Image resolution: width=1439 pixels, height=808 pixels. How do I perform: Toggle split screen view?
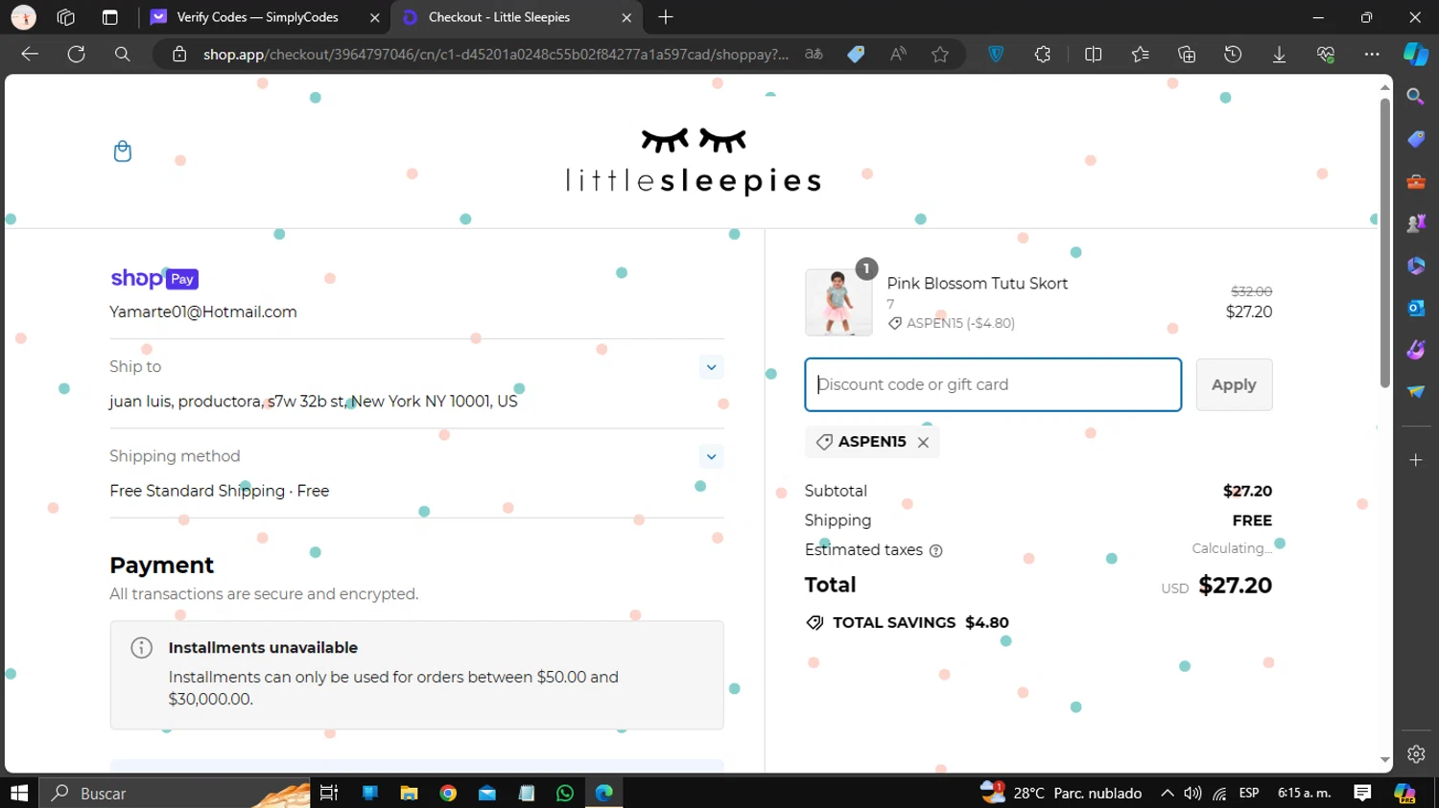(x=1093, y=55)
